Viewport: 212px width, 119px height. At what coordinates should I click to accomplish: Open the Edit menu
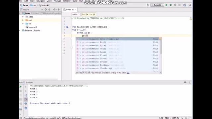[26, 1]
